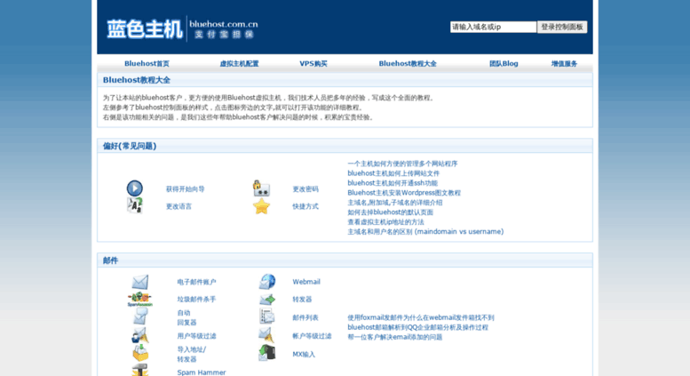
Task: Open the 获得开始向导 link
Action: pyautogui.click(x=186, y=188)
